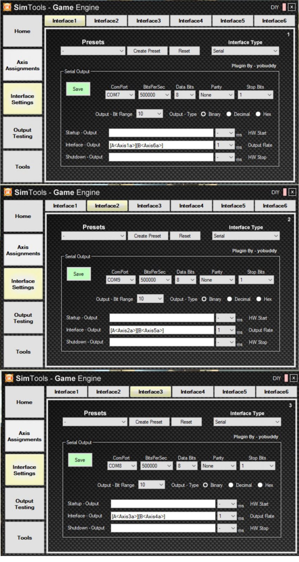
Task: Open the ComPort dropdown showing COM7
Action: 120,95
